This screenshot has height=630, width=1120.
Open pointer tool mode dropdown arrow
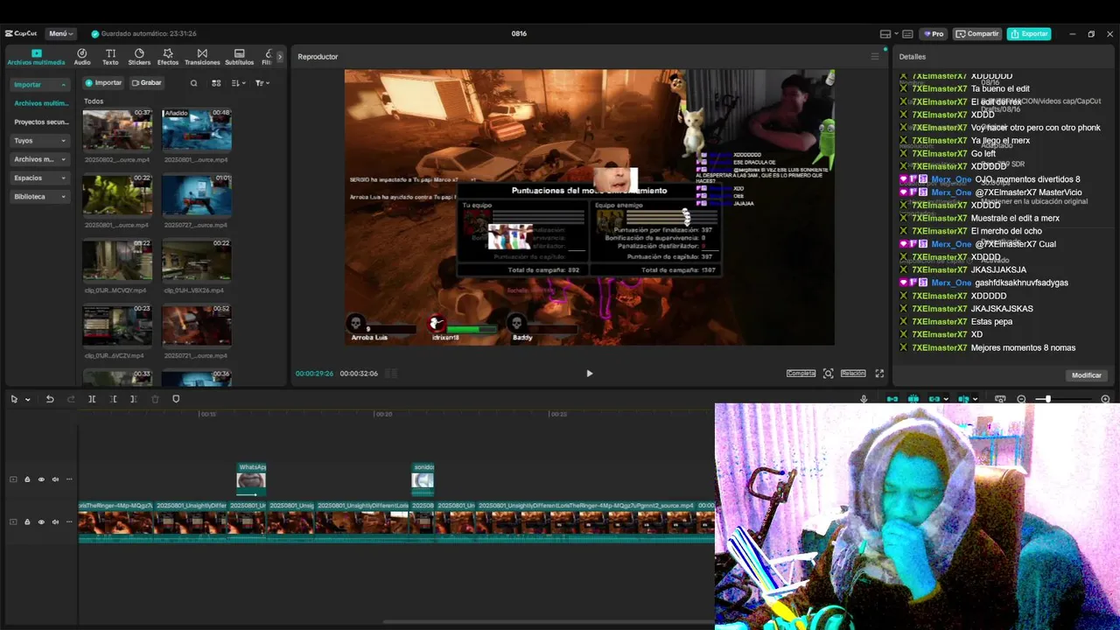click(x=28, y=400)
